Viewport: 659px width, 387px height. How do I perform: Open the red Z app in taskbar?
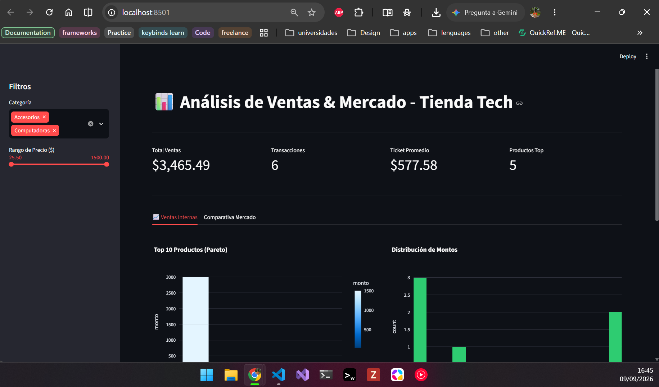click(x=373, y=375)
